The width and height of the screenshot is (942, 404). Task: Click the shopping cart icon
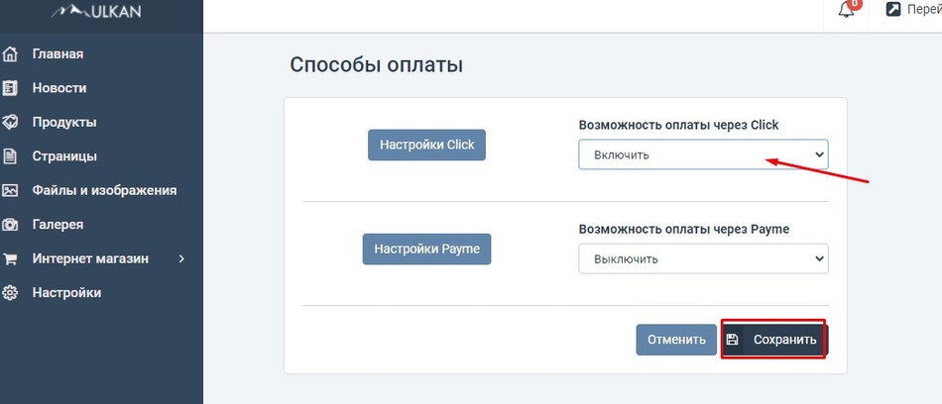point(10,259)
